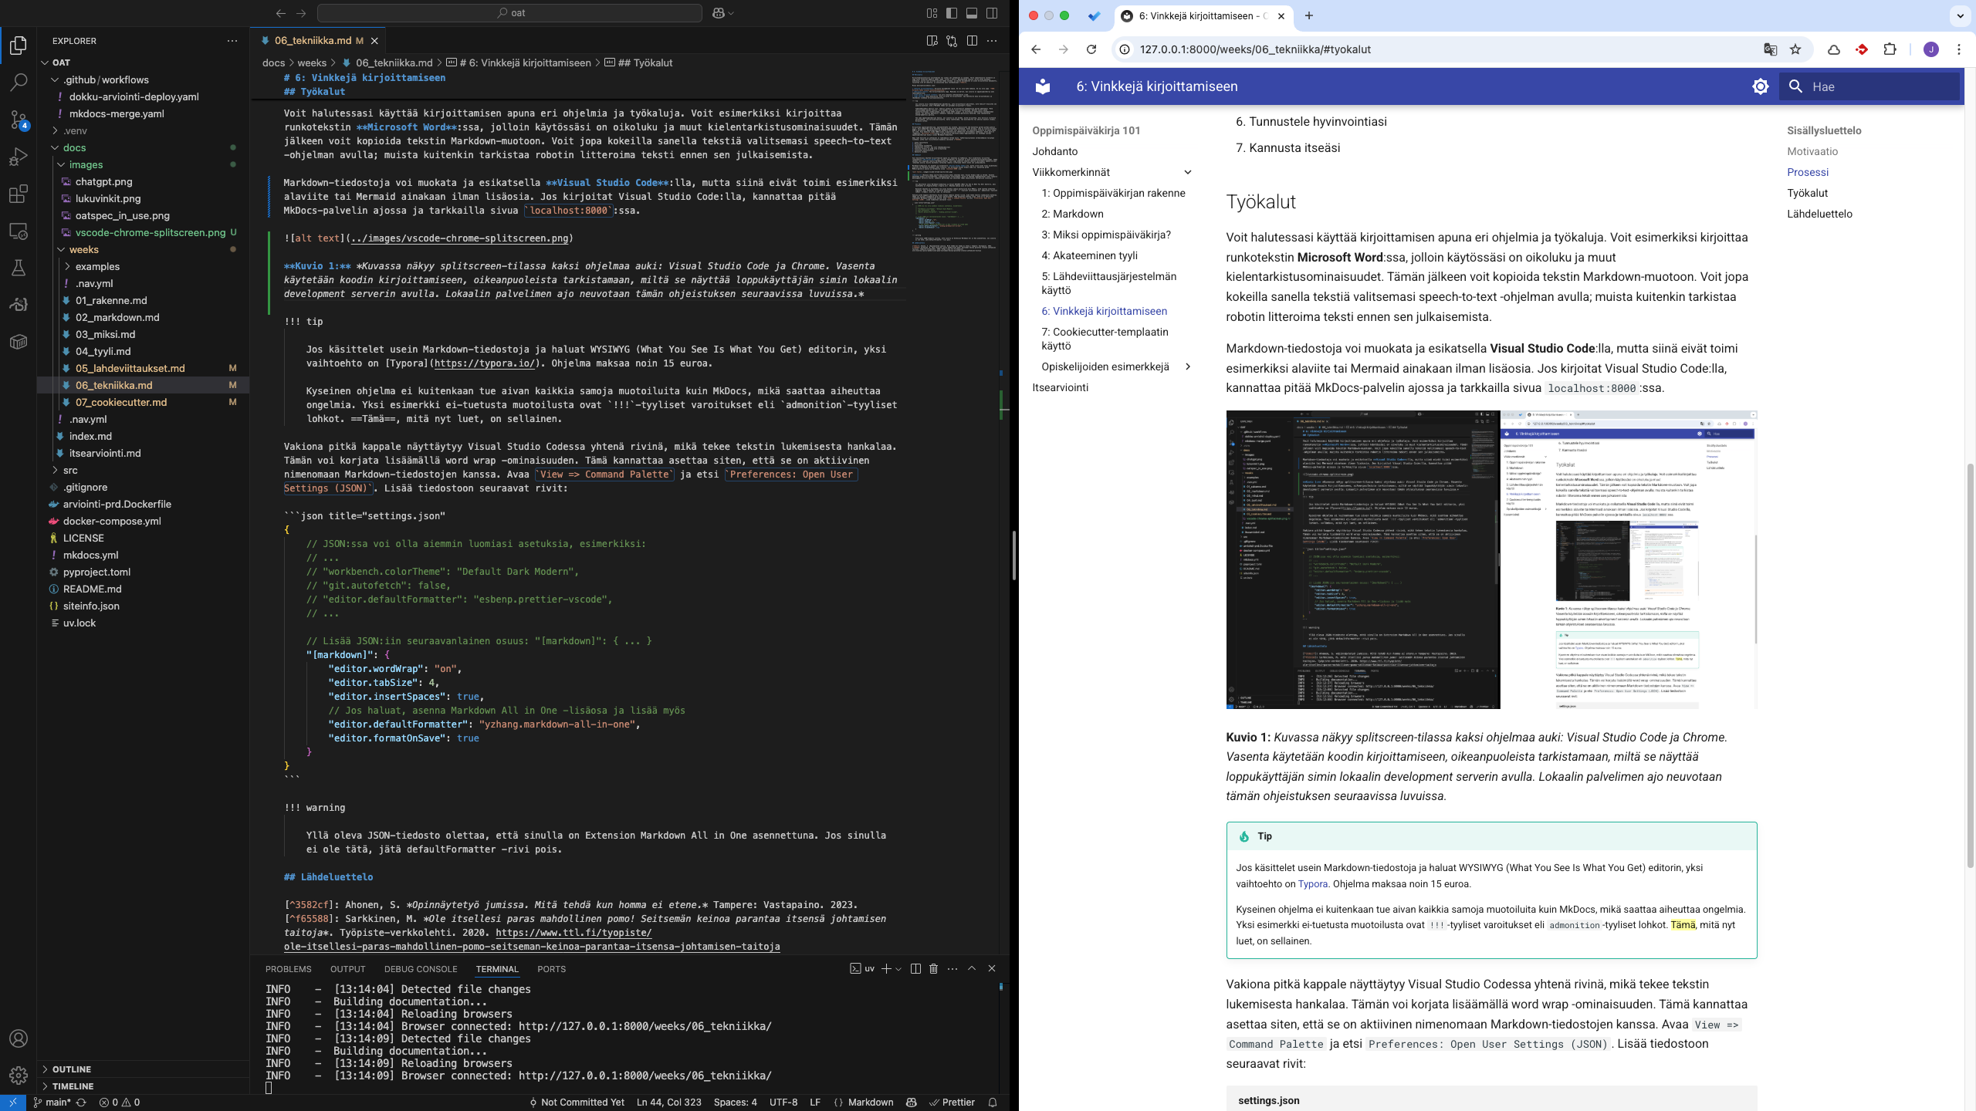Expand Opiskelijoiden esimerkkejä navigation section
The width and height of the screenshot is (1976, 1111).
point(1188,366)
